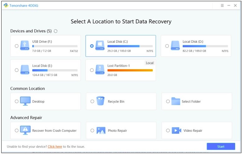
Task: Click the Video Repair camera icon
Action: [176, 130]
